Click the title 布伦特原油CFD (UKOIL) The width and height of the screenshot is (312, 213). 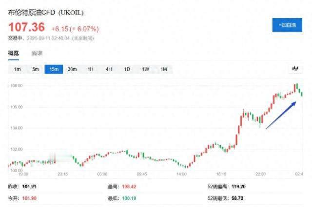pyautogui.click(x=46, y=13)
